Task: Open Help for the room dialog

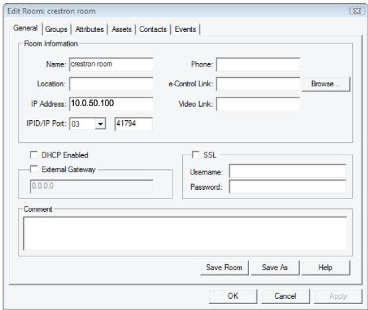Action: click(325, 268)
